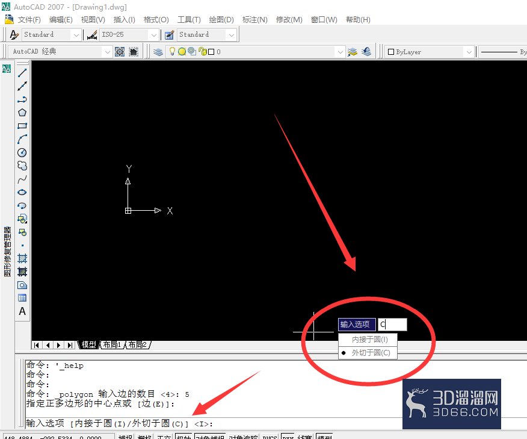The height and width of the screenshot is (439, 527).
Task: Toggle 栅格 grid display in status bar
Action: pyautogui.click(x=144, y=437)
